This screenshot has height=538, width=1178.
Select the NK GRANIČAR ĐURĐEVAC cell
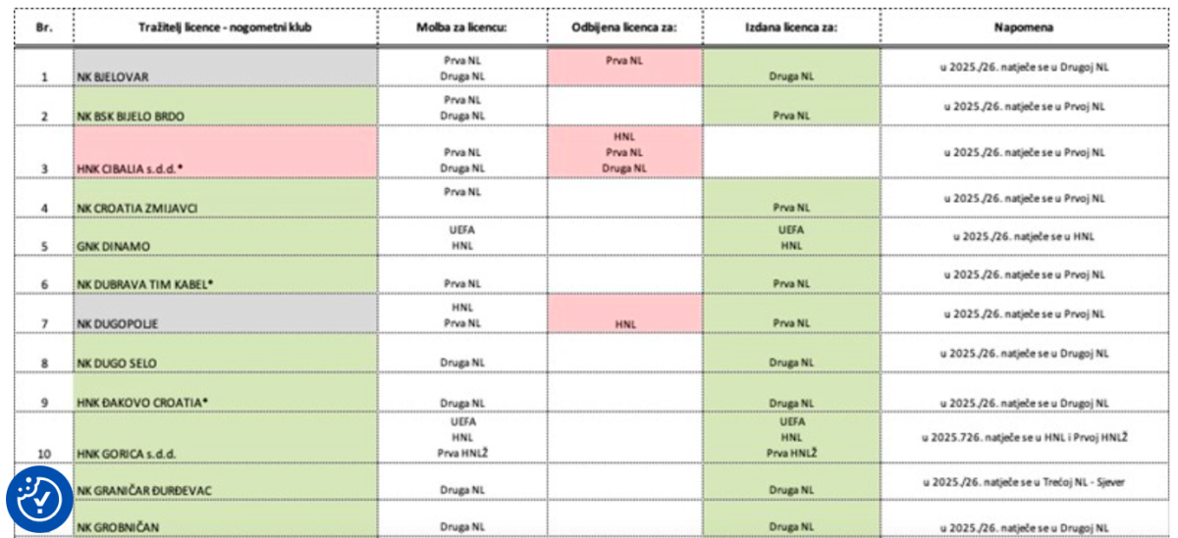coord(226,482)
